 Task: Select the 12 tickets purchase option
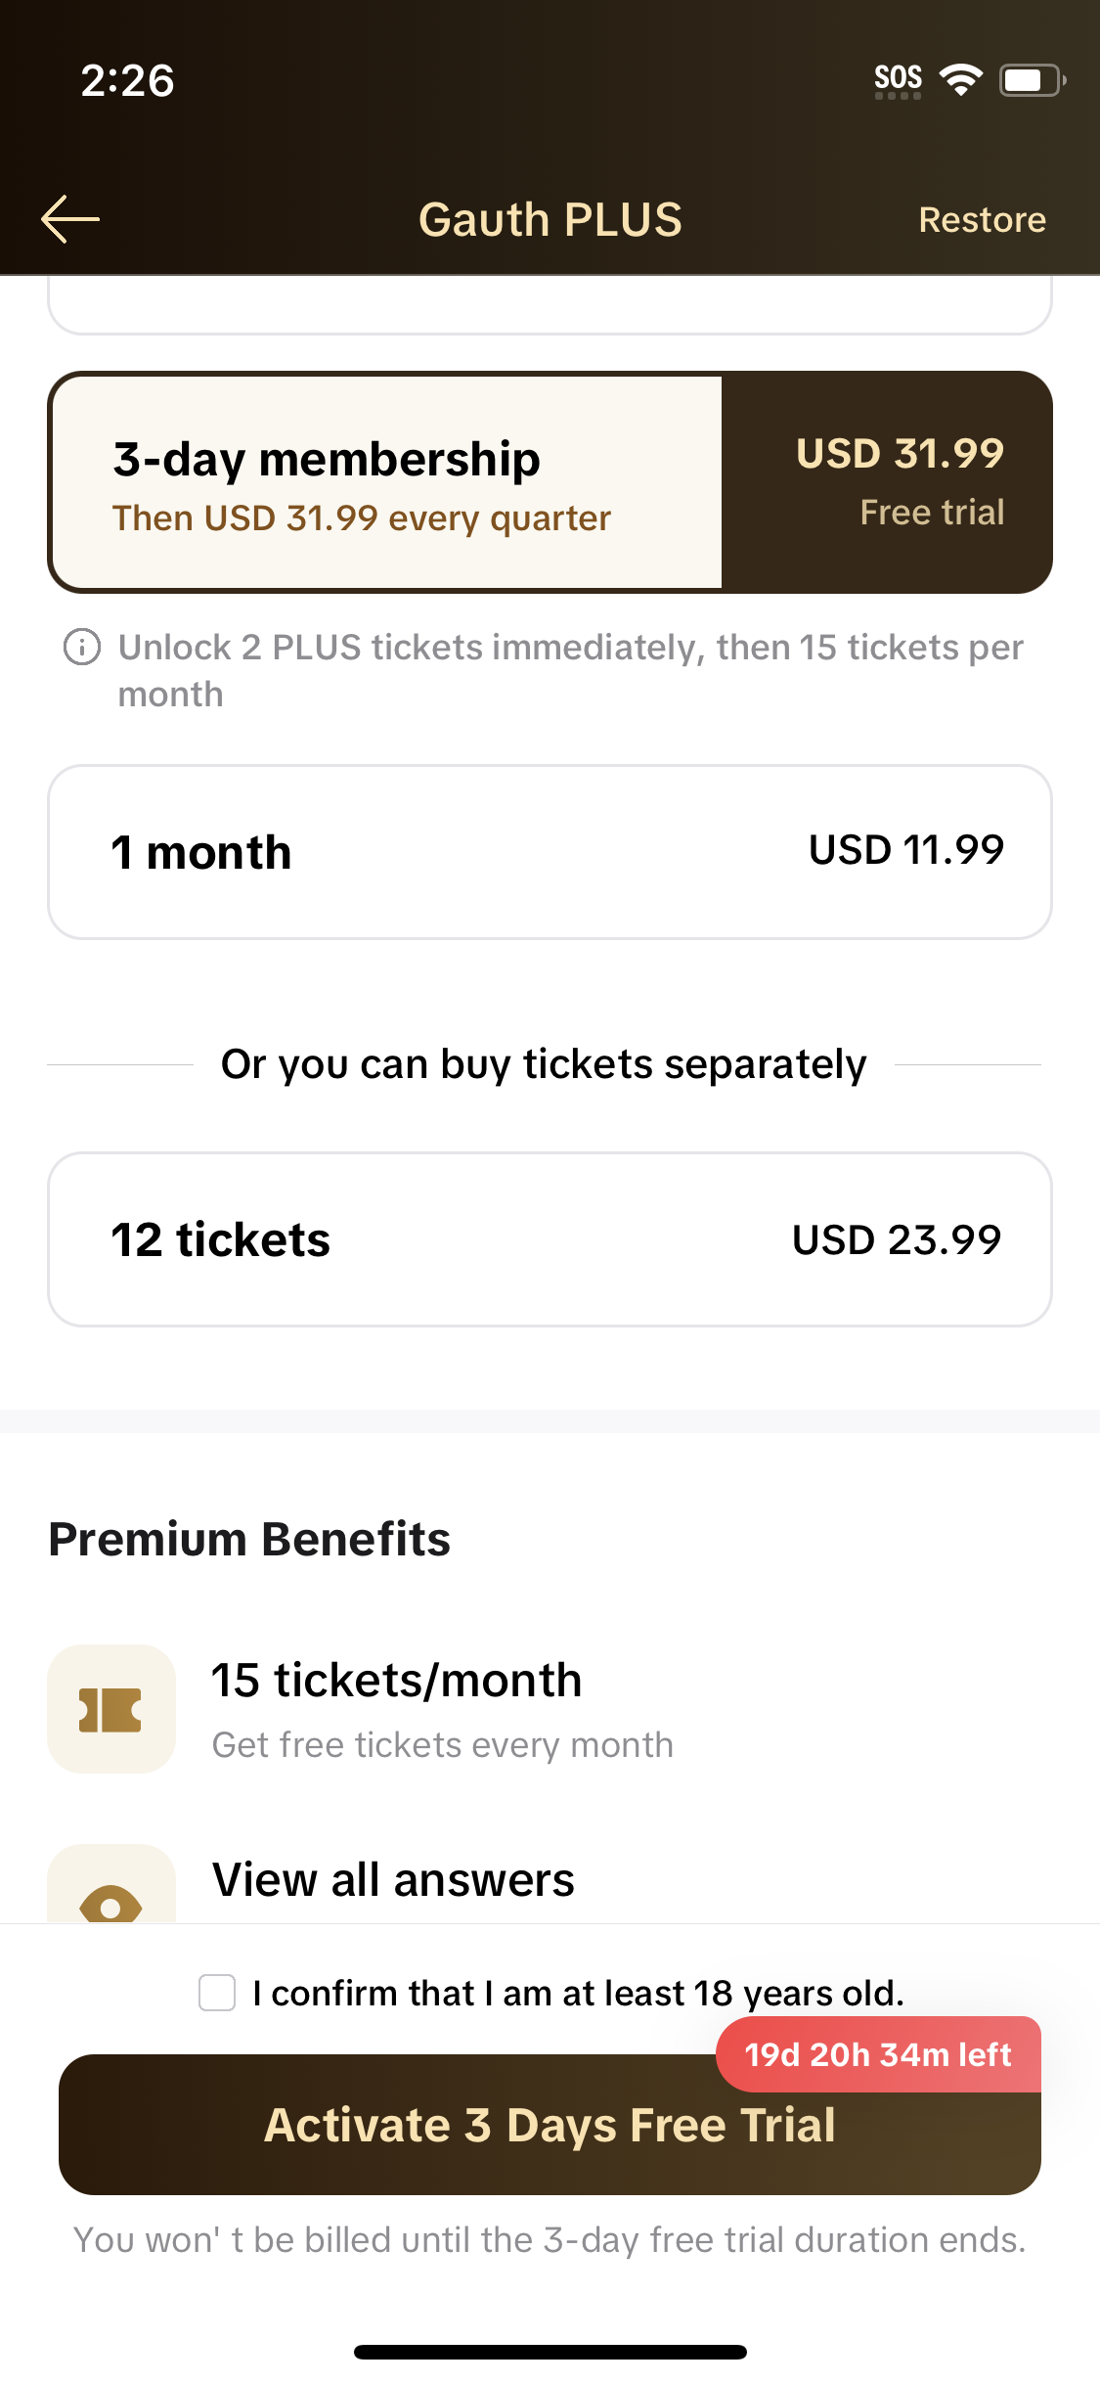click(x=550, y=1239)
